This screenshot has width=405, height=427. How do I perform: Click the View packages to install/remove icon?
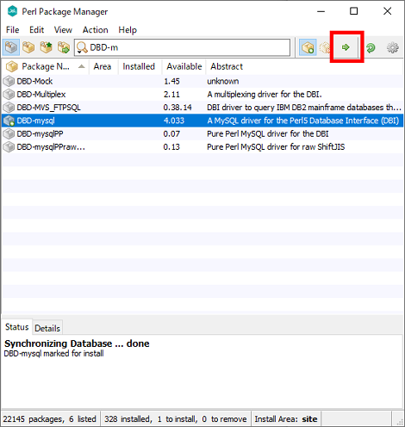tap(64, 47)
